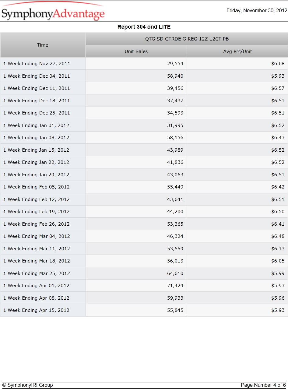Click the Unit Sales column header
288x391 pixels.
[136, 51]
